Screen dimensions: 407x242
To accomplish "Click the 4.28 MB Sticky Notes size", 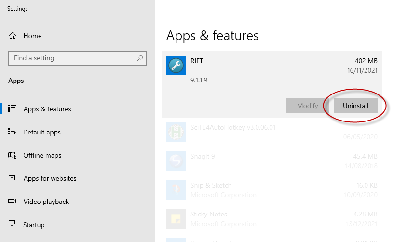I will click(x=365, y=214).
